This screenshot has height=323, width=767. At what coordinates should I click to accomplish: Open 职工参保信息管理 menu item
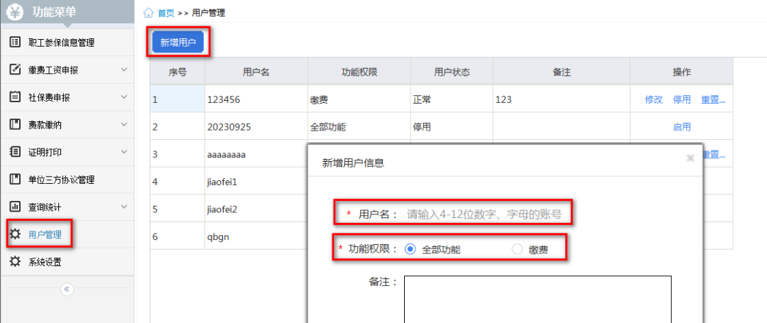pyautogui.click(x=67, y=43)
